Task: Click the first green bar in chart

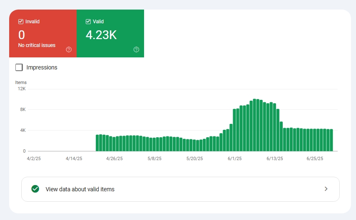Action: [x=97, y=143]
